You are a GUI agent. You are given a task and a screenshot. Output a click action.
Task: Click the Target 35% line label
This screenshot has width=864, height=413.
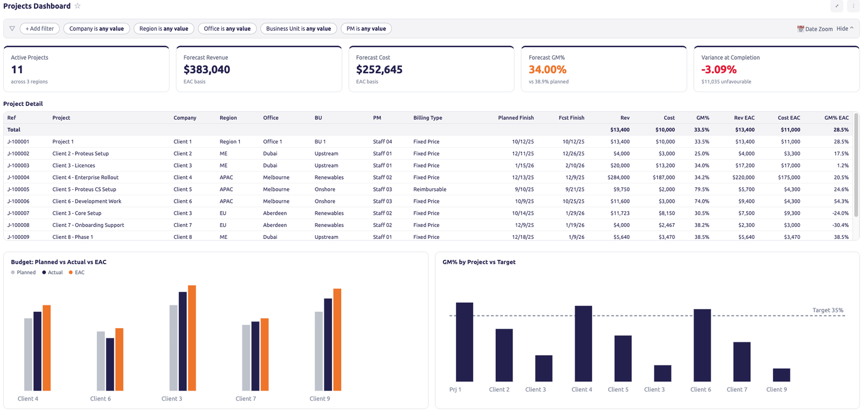click(828, 310)
